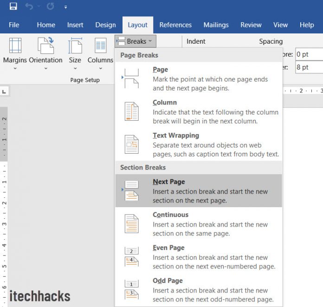This screenshot has width=323, height=307.
Task: Click the Save icon in title bar
Action: [13, 7]
